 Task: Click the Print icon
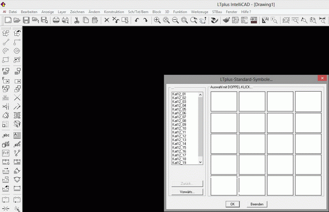[x=56, y=20]
